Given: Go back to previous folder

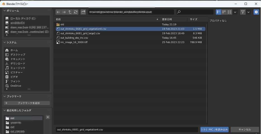Looking at the screenshot, I should [58, 12].
